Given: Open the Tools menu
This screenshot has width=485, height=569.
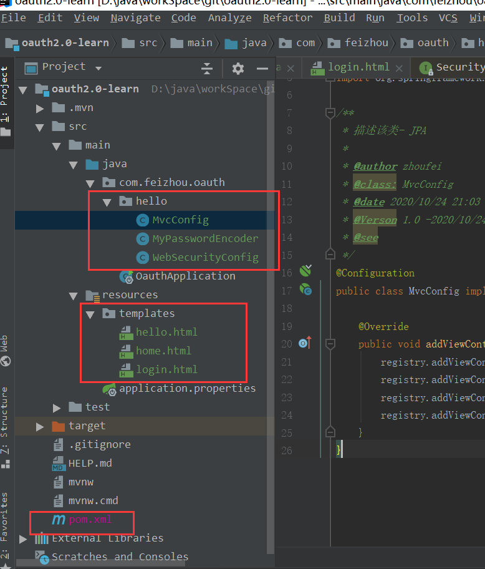Looking at the screenshot, I should (412, 17).
